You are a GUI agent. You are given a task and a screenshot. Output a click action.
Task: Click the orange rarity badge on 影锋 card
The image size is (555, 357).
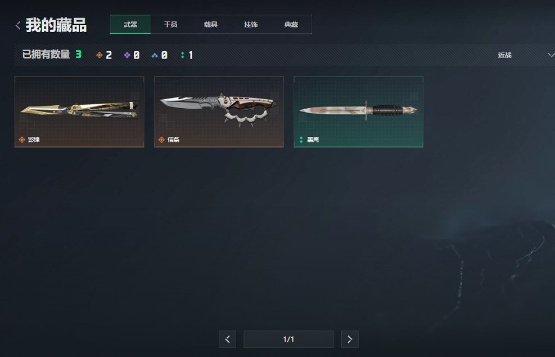tap(22, 140)
